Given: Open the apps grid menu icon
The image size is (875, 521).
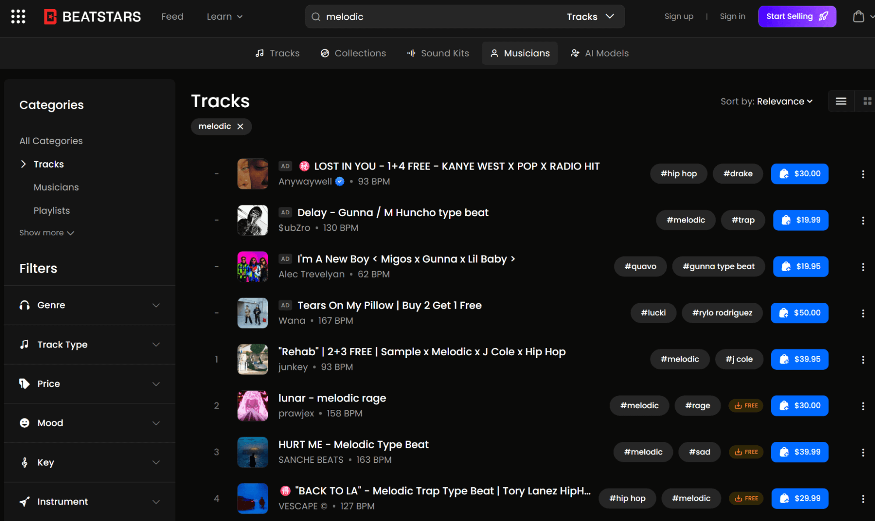Looking at the screenshot, I should [18, 17].
